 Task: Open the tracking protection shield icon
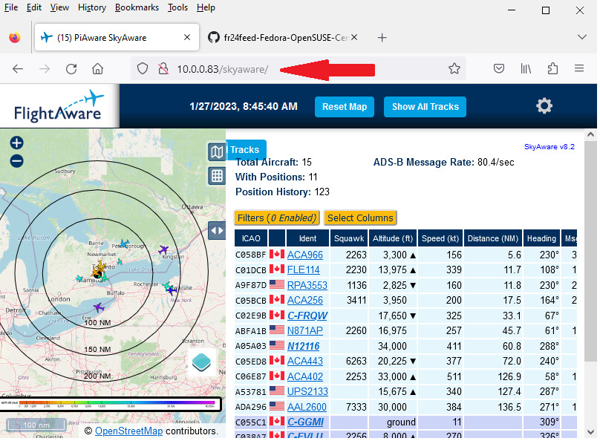tap(143, 69)
